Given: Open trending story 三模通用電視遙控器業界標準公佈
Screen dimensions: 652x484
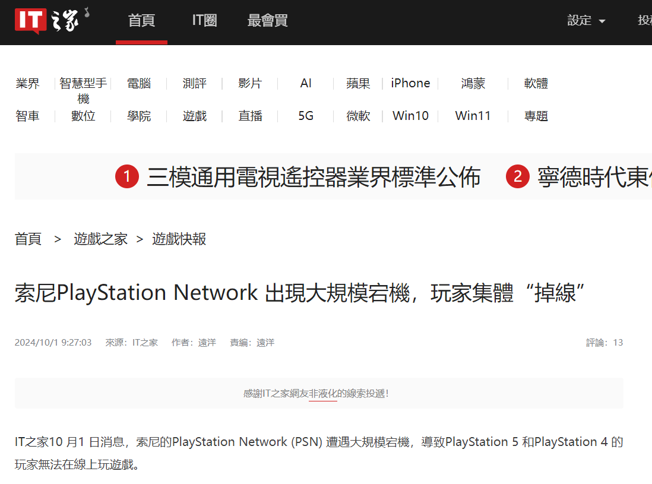Looking at the screenshot, I should coord(314,176).
